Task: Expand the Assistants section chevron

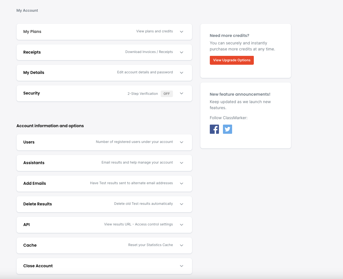Action: [x=182, y=163]
